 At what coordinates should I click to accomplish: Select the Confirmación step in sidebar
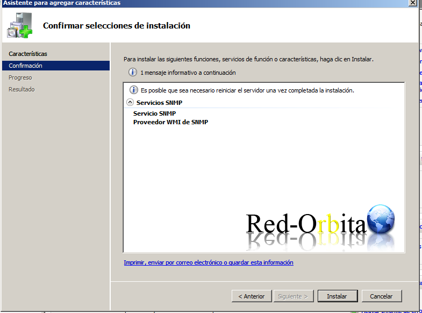tap(25, 66)
